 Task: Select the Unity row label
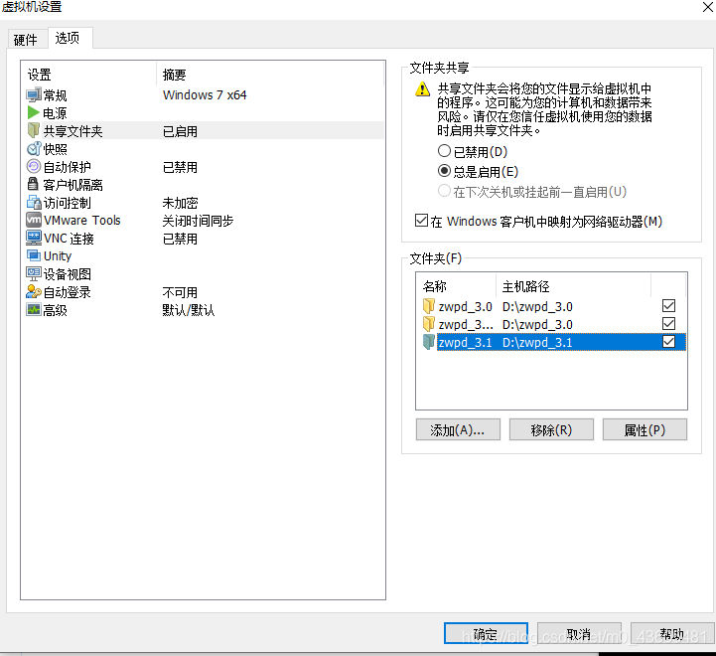click(58, 256)
